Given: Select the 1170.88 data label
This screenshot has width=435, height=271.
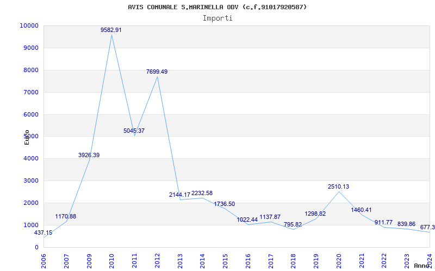Looking at the screenshot, I should (x=65, y=216).
